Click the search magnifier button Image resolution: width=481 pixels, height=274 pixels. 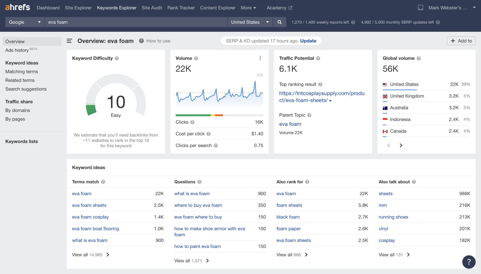(x=279, y=22)
